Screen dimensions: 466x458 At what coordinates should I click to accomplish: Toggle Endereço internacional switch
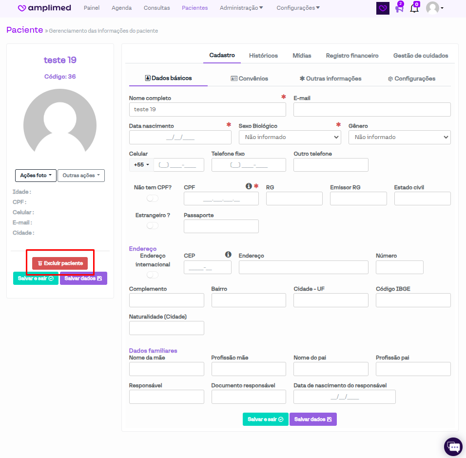point(153,275)
